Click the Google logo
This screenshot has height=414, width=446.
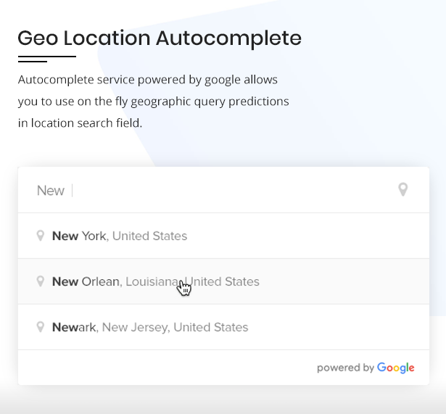tap(396, 368)
